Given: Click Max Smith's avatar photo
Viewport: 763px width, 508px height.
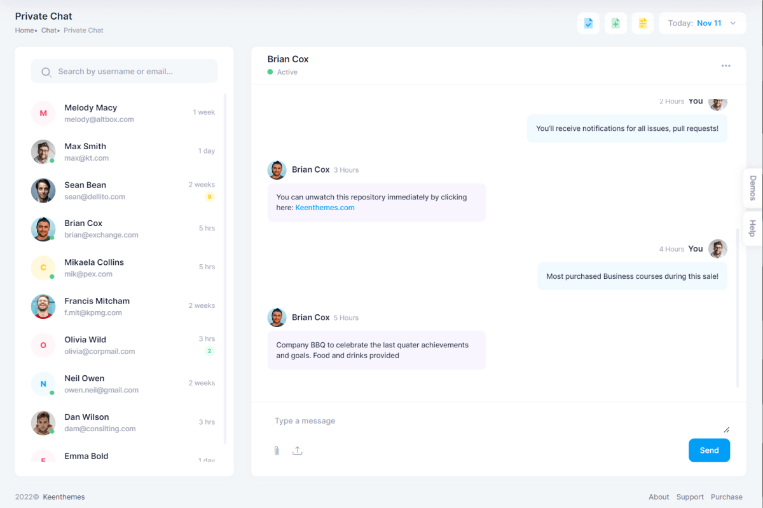Looking at the screenshot, I should coord(43,152).
